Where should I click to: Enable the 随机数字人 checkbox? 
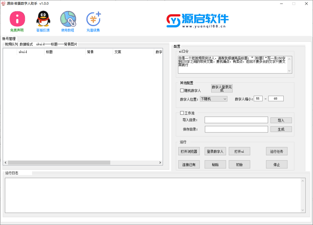182,90
